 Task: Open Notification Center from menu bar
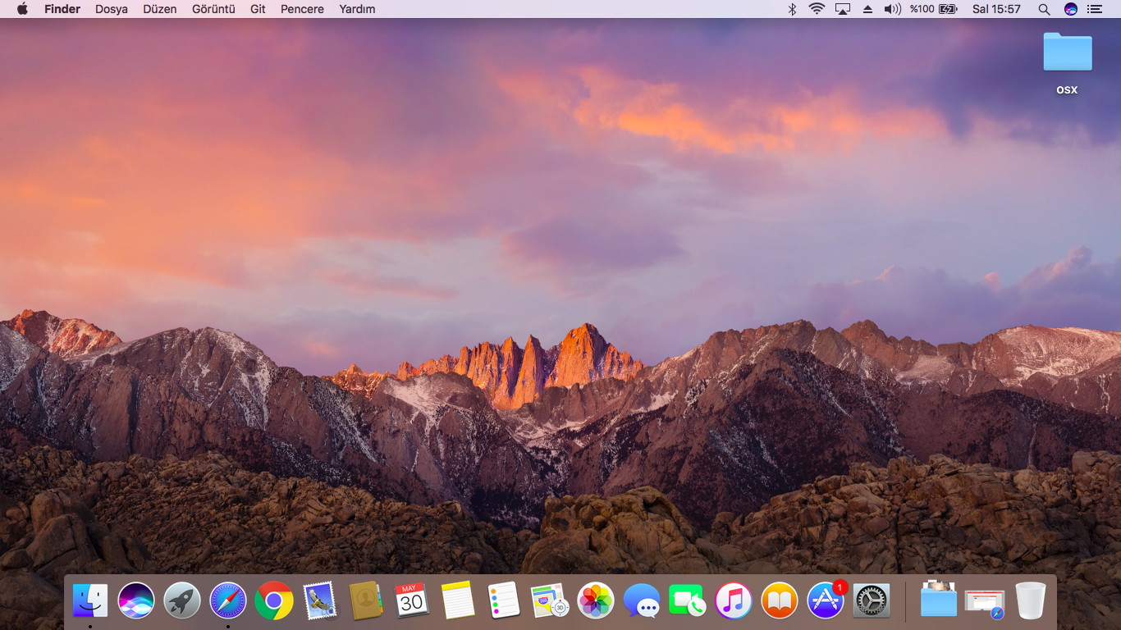coord(1094,9)
